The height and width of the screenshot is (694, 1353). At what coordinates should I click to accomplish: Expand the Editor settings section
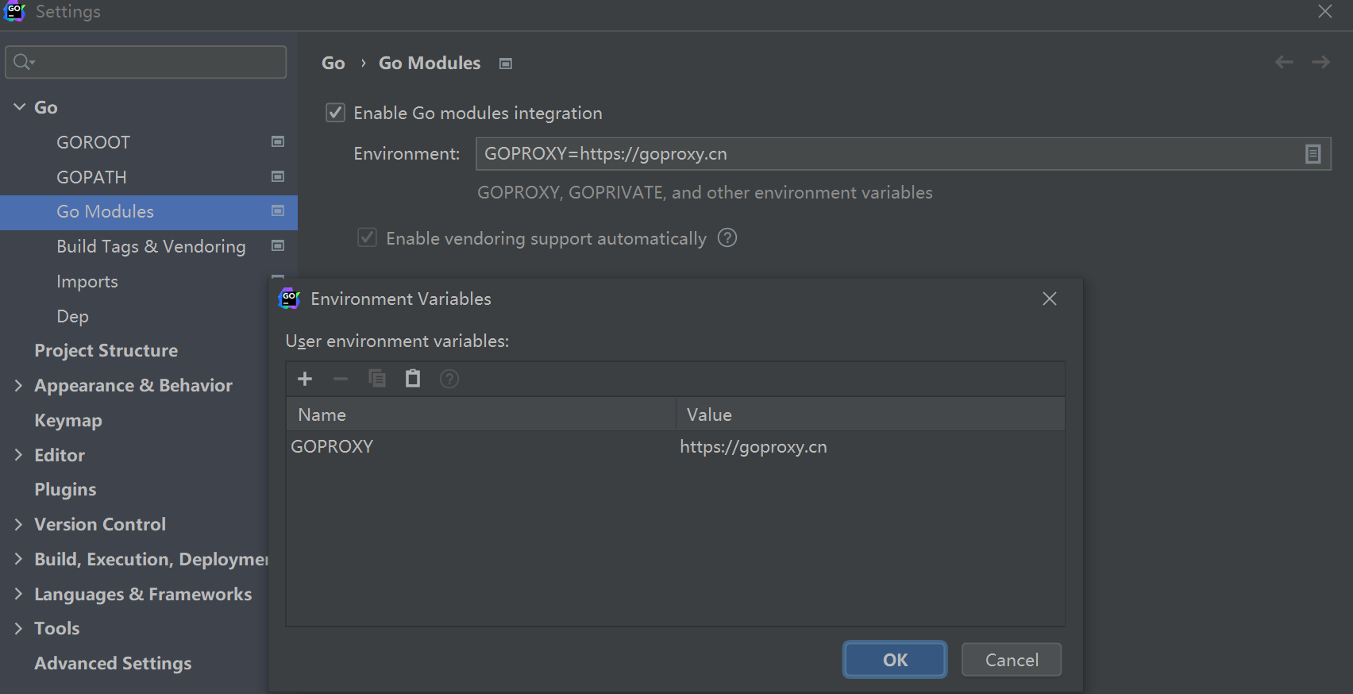coord(19,455)
